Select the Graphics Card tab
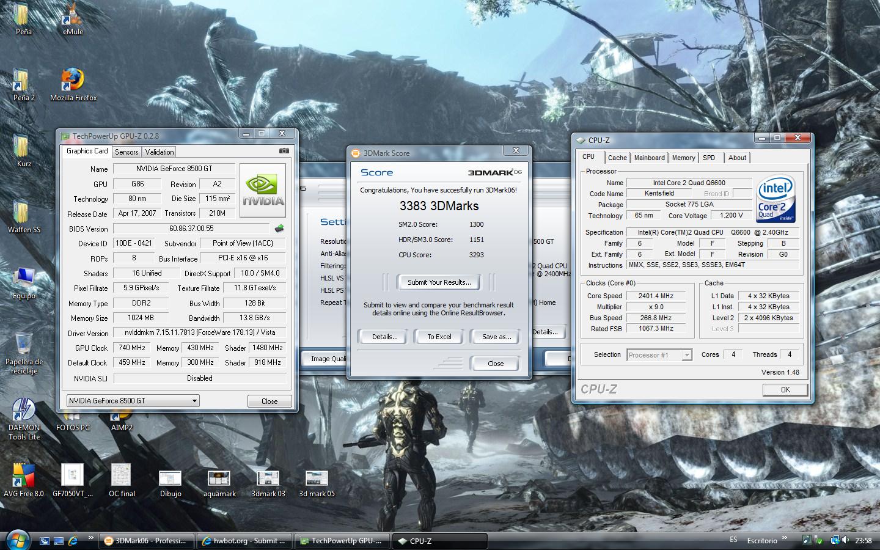 pos(87,151)
